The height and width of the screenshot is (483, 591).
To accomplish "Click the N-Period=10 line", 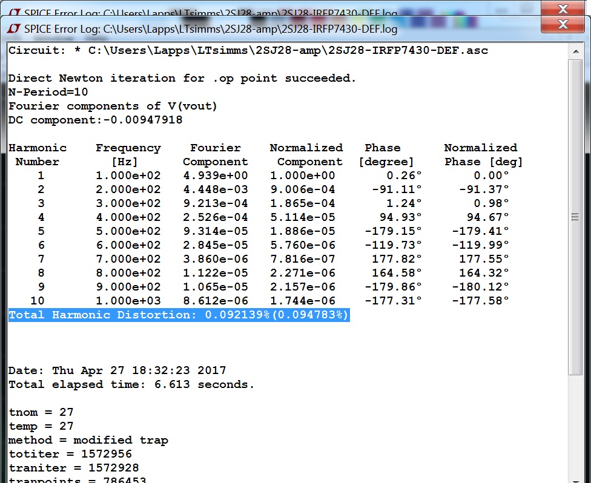I will [x=48, y=93].
